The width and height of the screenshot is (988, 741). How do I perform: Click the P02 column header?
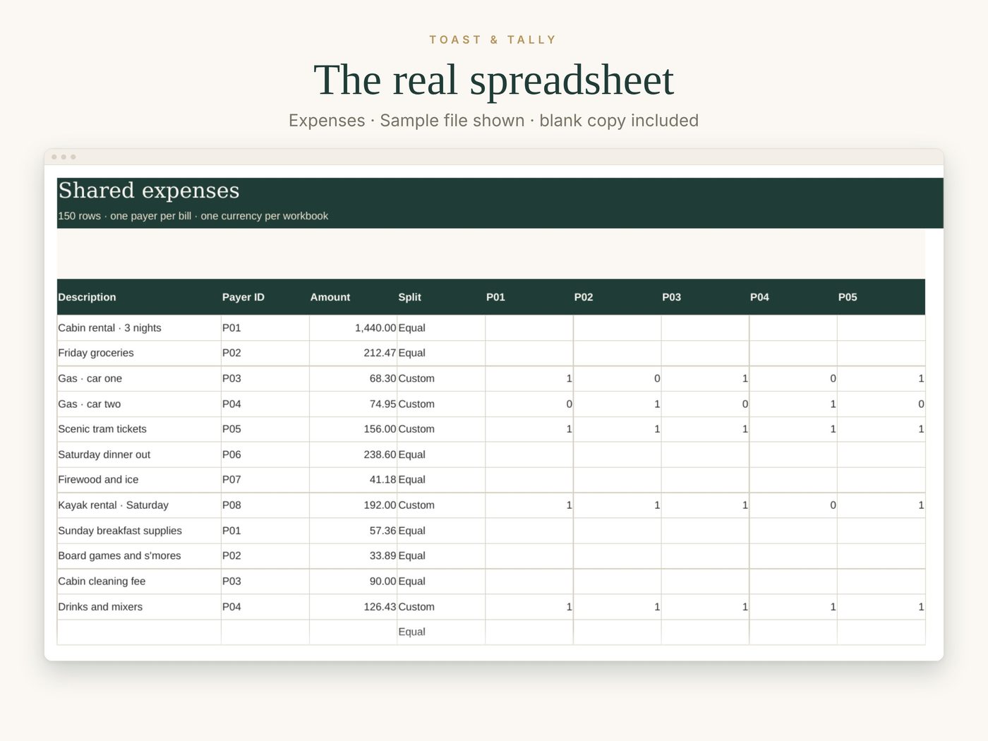[x=617, y=297]
